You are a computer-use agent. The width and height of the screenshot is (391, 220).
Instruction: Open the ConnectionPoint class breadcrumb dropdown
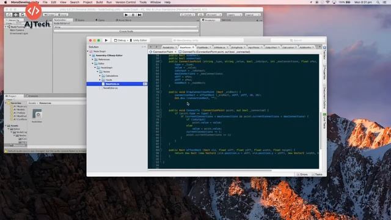[x=163, y=52]
